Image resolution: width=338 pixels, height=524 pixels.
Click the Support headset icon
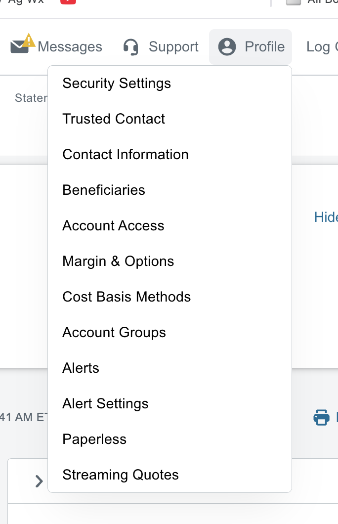[x=131, y=47]
